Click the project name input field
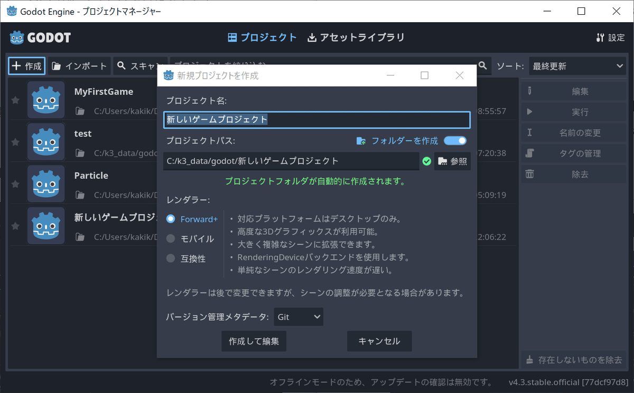Screen dimensions: 634x393 [x=316, y=120]
